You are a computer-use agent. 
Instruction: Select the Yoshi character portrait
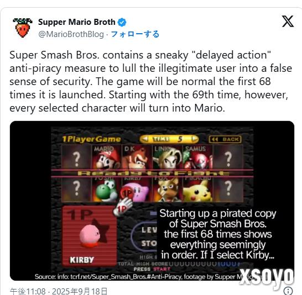pos(107,189)
